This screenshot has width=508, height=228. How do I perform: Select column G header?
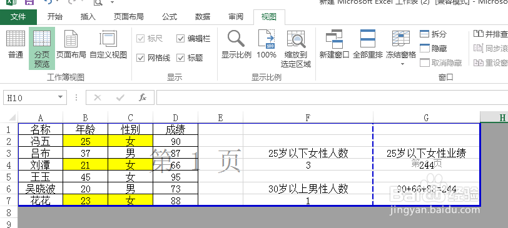click(x=427, y=118)
